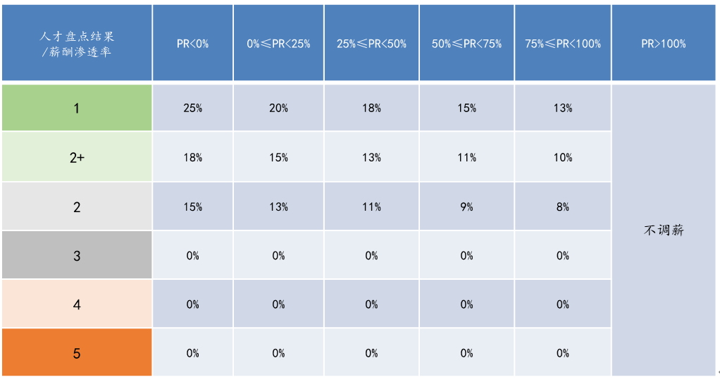Select the 50%≤PR<75% column header

(466, 43)
